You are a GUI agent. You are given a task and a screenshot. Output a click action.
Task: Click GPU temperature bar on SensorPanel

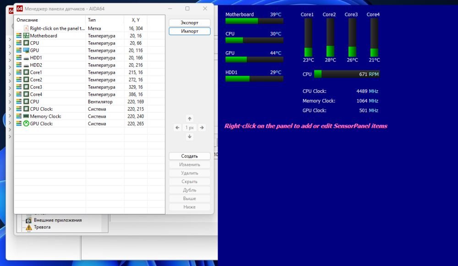point(254,60)
